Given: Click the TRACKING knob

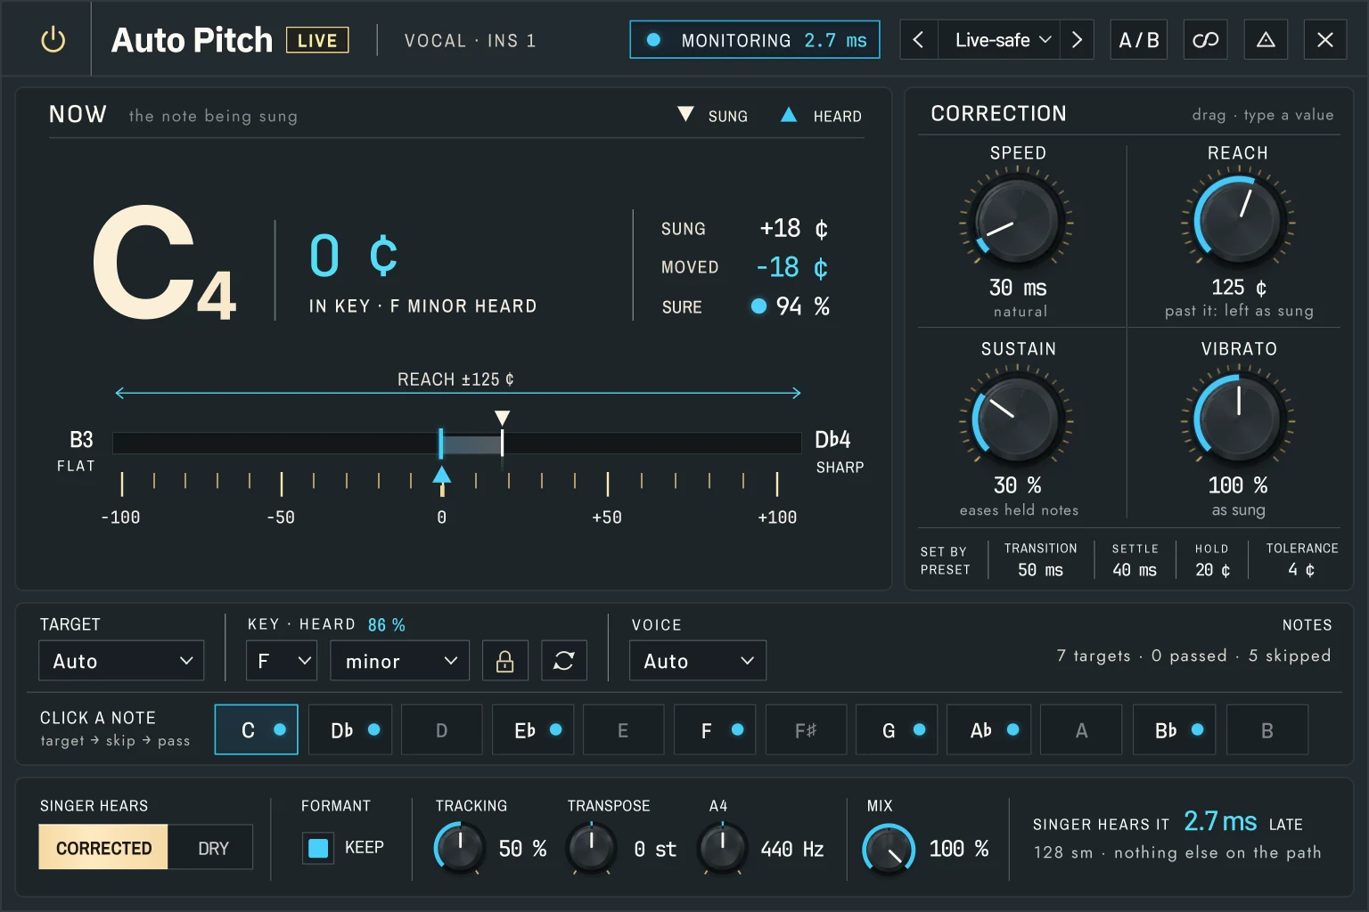Looking at the screenshot, I should pyautogui.click(x=460, y=847).
